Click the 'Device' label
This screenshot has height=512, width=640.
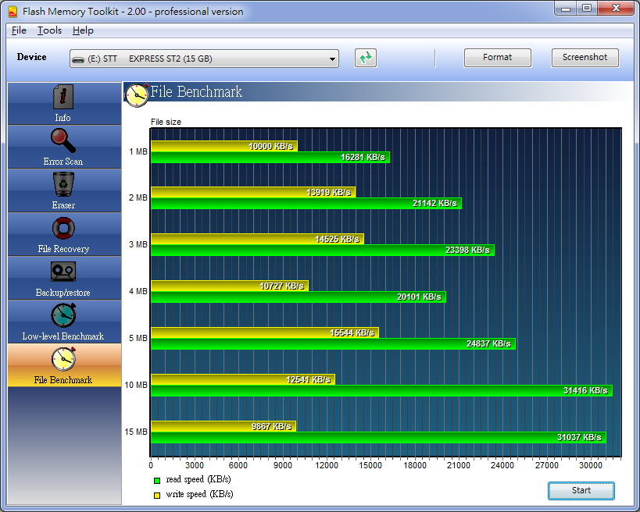pos(31,57)
